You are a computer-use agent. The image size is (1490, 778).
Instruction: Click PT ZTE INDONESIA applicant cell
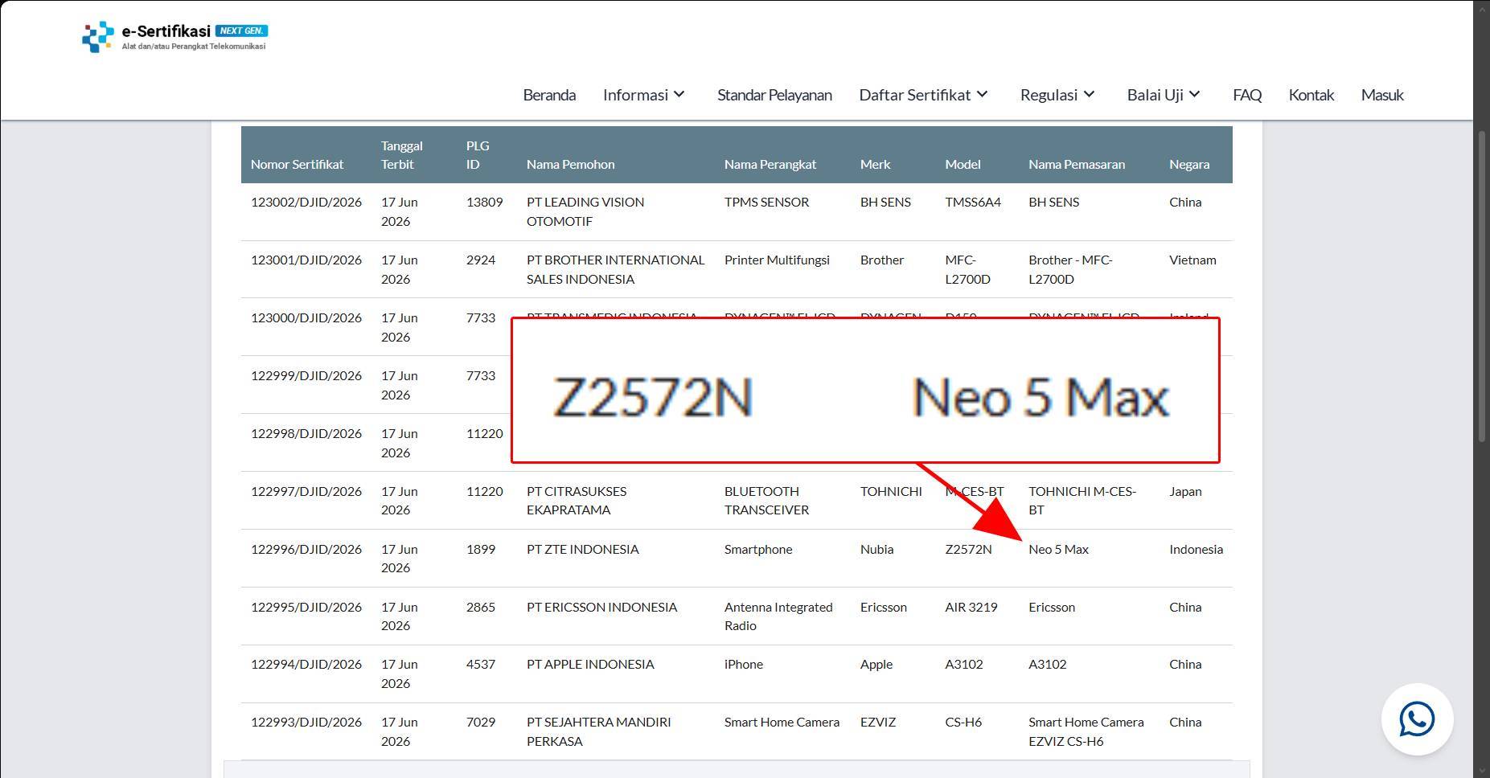pyautogui.click(x=582, y=549)
